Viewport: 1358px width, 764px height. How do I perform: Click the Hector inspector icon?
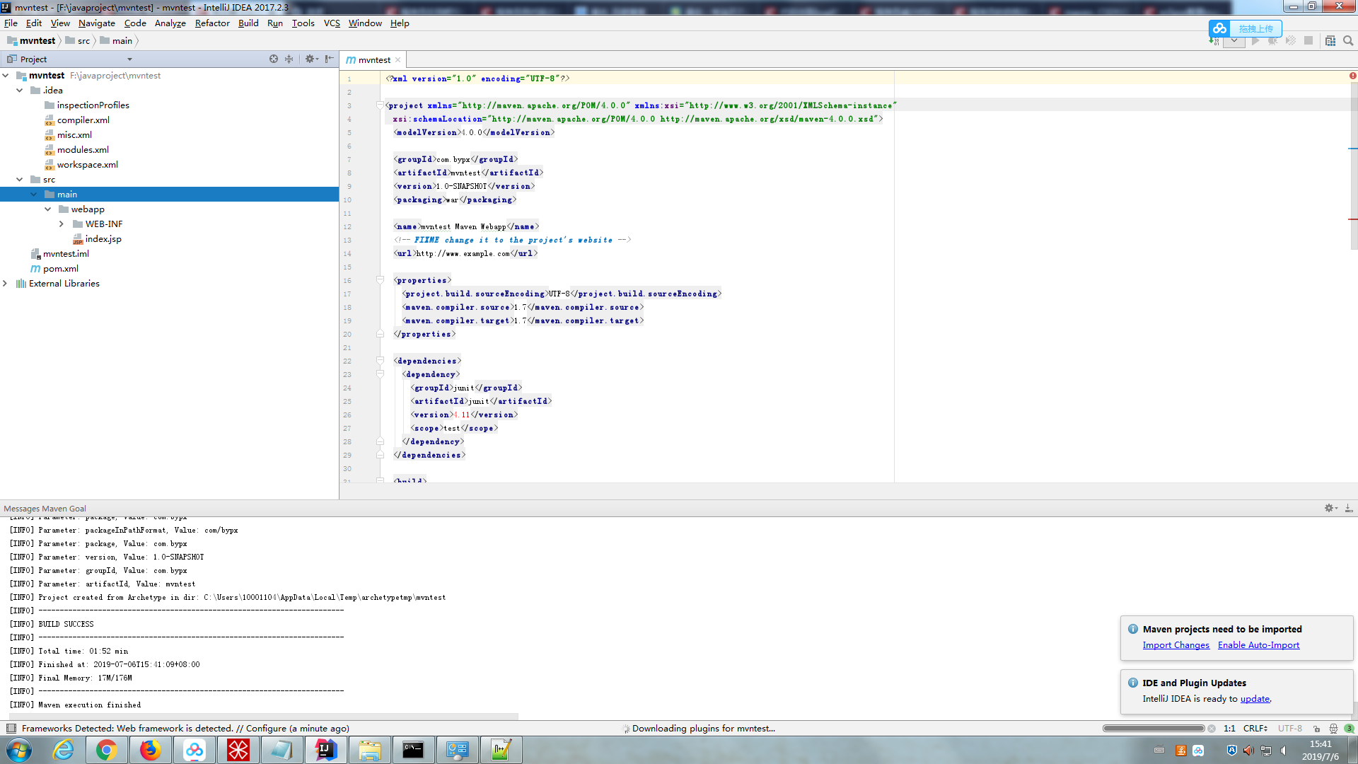1333,729
